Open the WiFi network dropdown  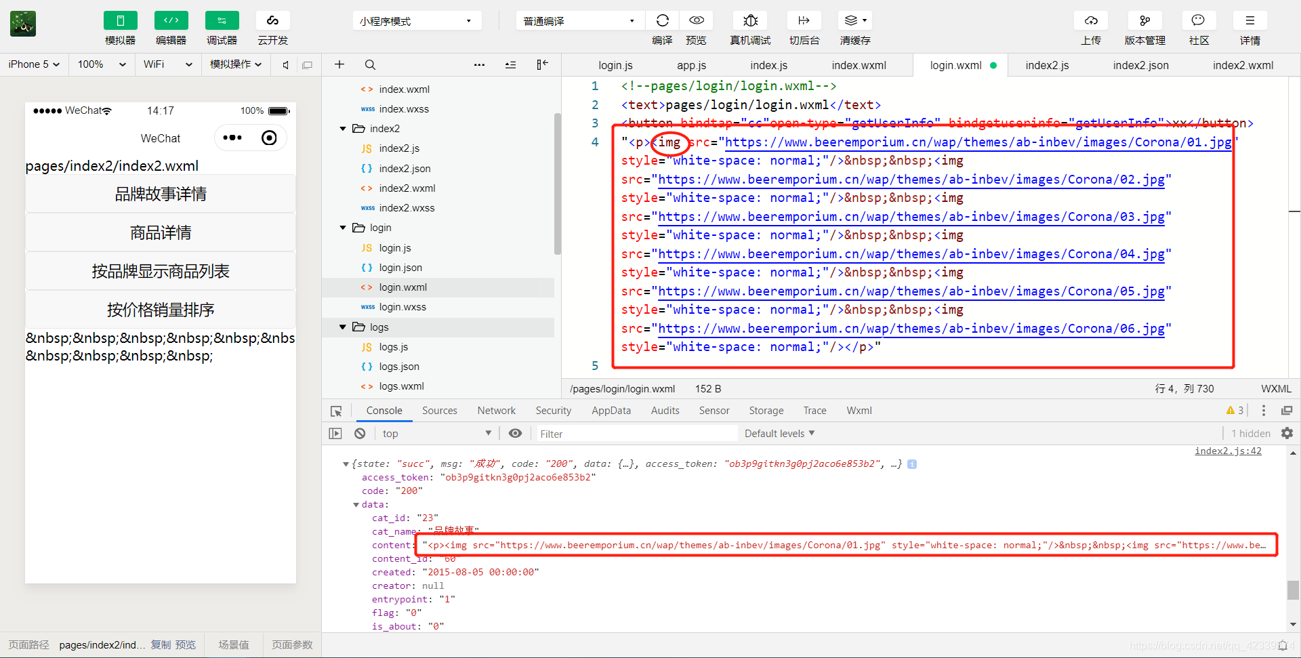tap(167, 64)
